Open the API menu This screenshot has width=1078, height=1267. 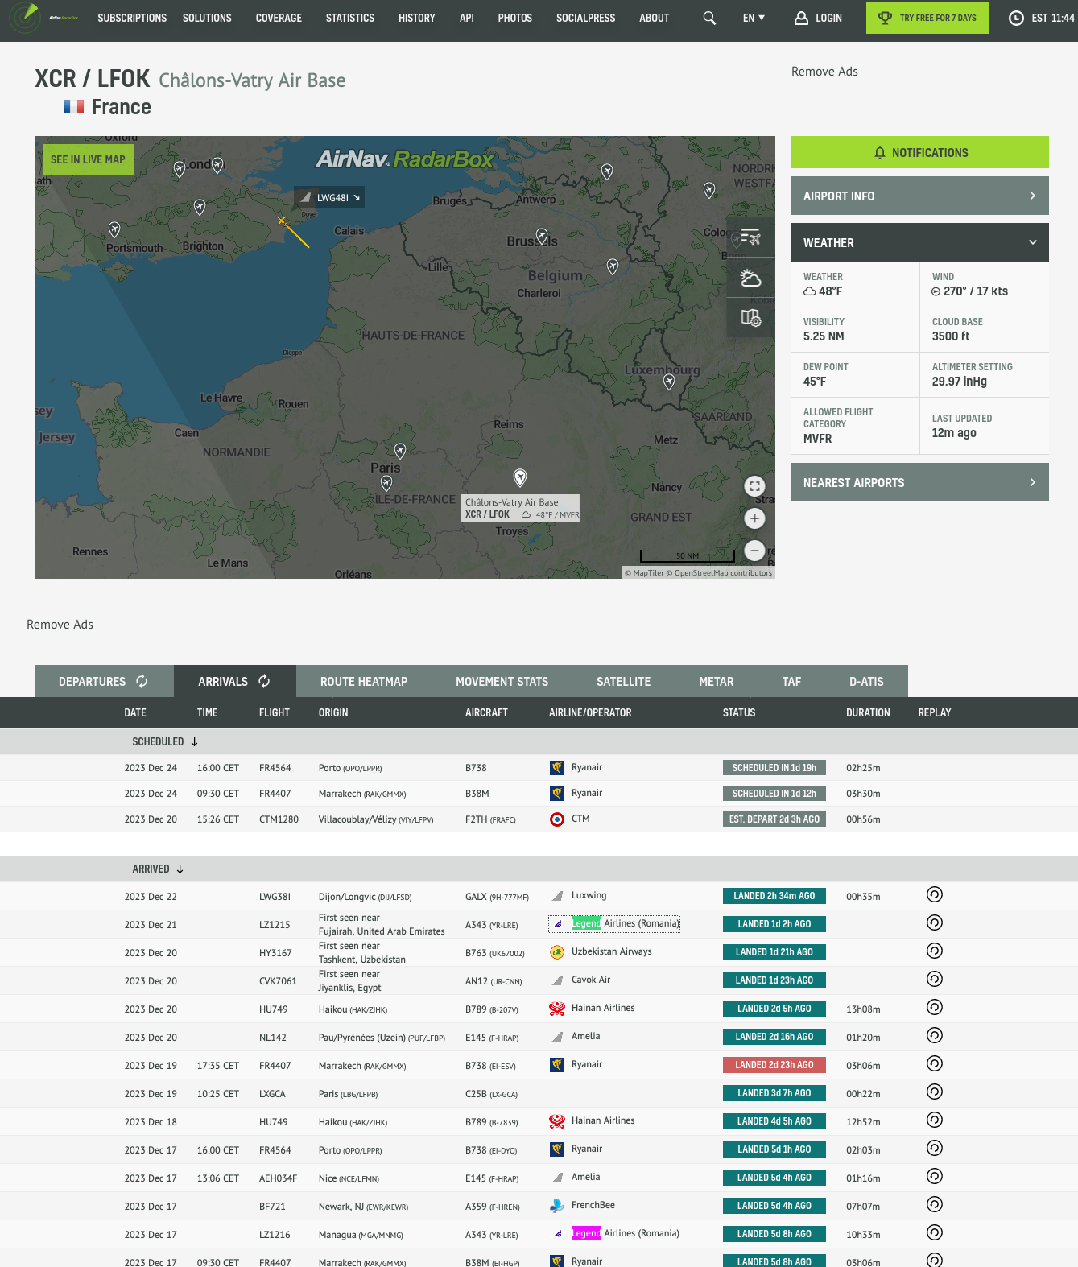pos(466,18)
